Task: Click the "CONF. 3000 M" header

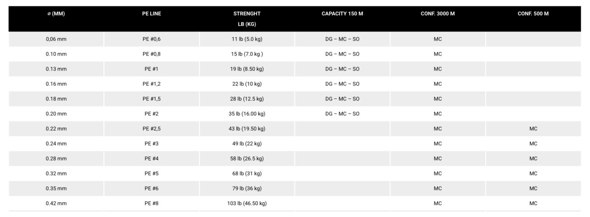Action: (x=438, y=14)
